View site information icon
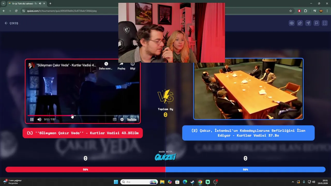 tap(24, 11)
